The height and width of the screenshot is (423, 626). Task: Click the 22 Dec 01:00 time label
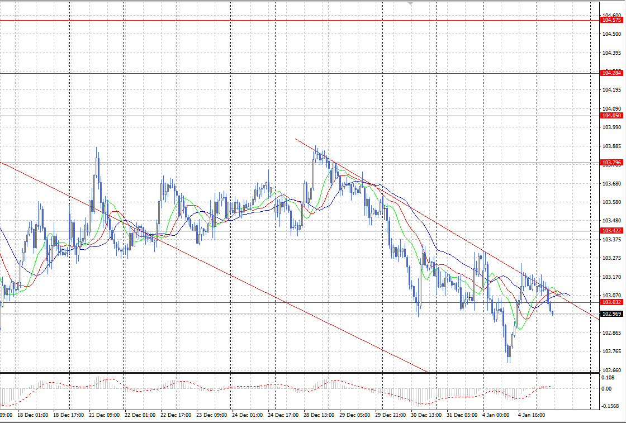pyautogui.click(x=140, y=415)
